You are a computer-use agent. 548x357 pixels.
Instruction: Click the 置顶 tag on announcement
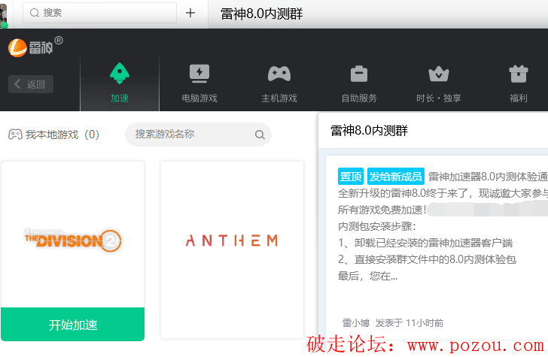351,177
